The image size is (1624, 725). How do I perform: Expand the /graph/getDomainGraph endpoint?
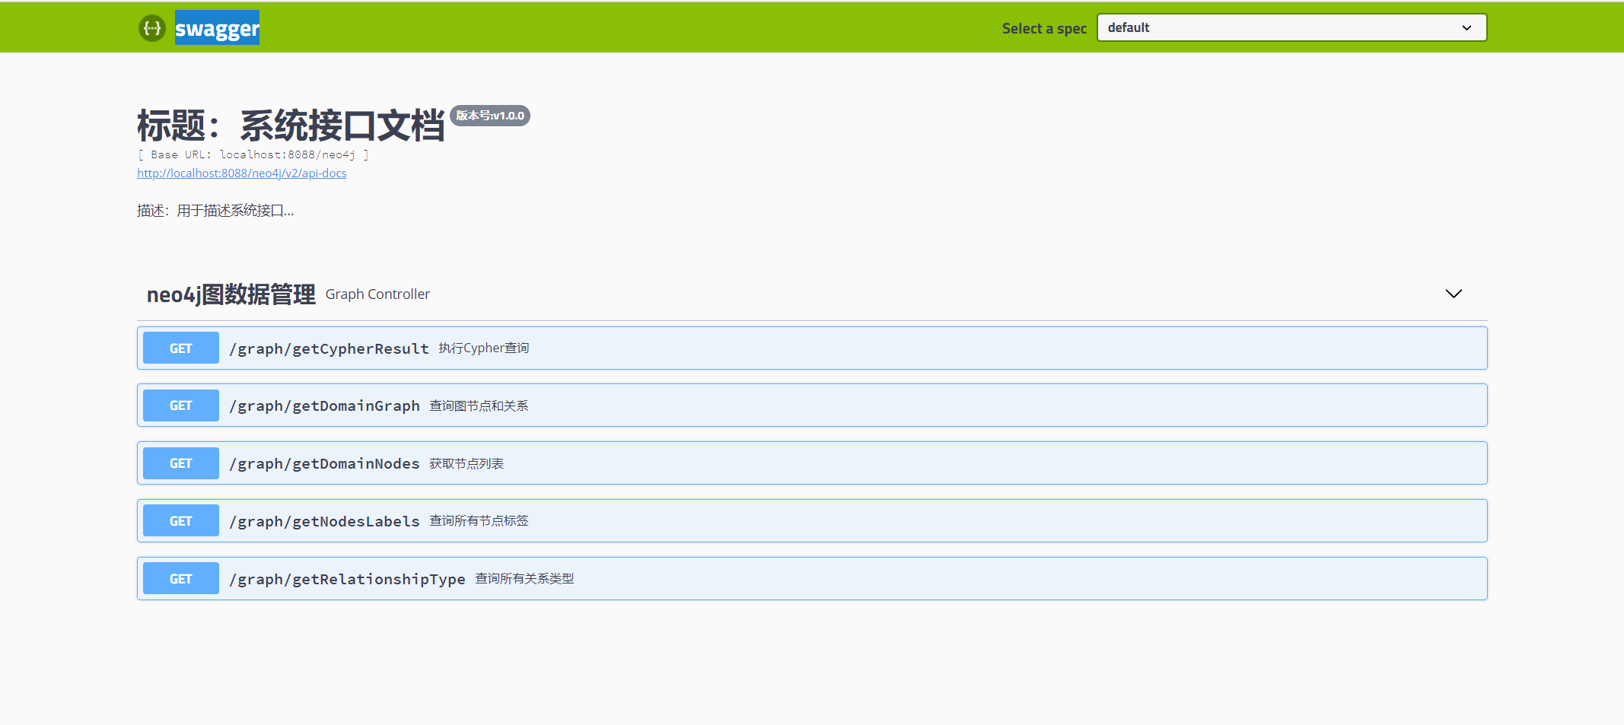coord(812,405)
